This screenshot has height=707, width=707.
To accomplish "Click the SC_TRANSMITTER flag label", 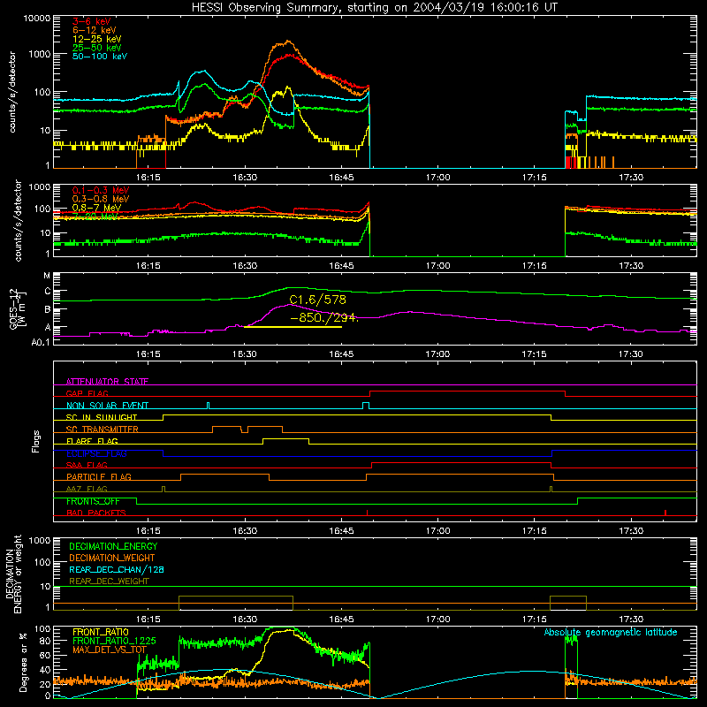I will 103,430.
